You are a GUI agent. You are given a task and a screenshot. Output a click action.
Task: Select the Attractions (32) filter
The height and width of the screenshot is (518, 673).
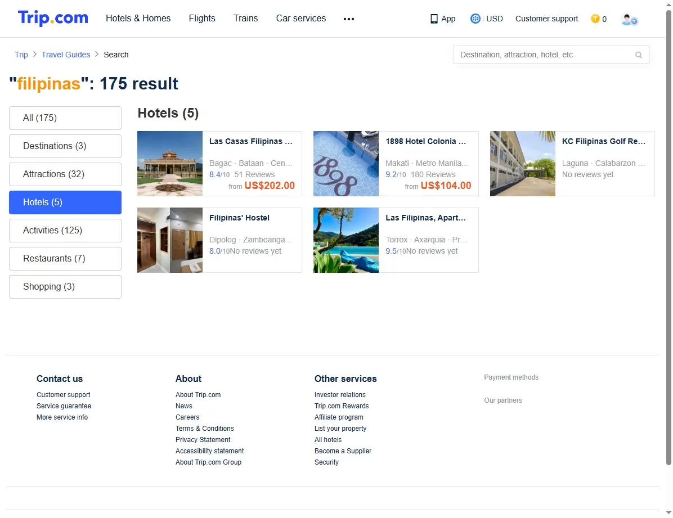[65, 174]
